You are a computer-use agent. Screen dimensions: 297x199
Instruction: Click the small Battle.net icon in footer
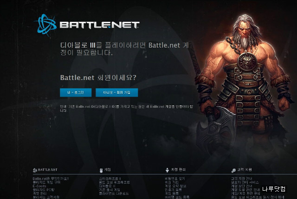[35, 170]
